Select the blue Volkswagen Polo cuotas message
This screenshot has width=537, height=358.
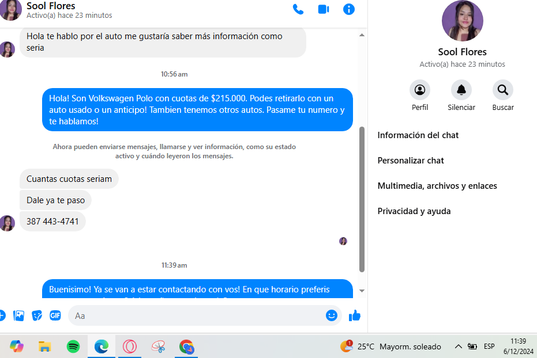[x=197, y=110]
